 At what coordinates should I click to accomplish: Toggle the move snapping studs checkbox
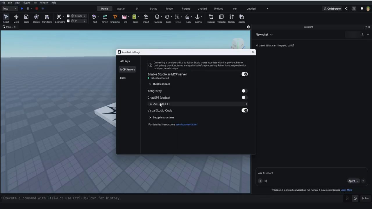tap(68, 16)
